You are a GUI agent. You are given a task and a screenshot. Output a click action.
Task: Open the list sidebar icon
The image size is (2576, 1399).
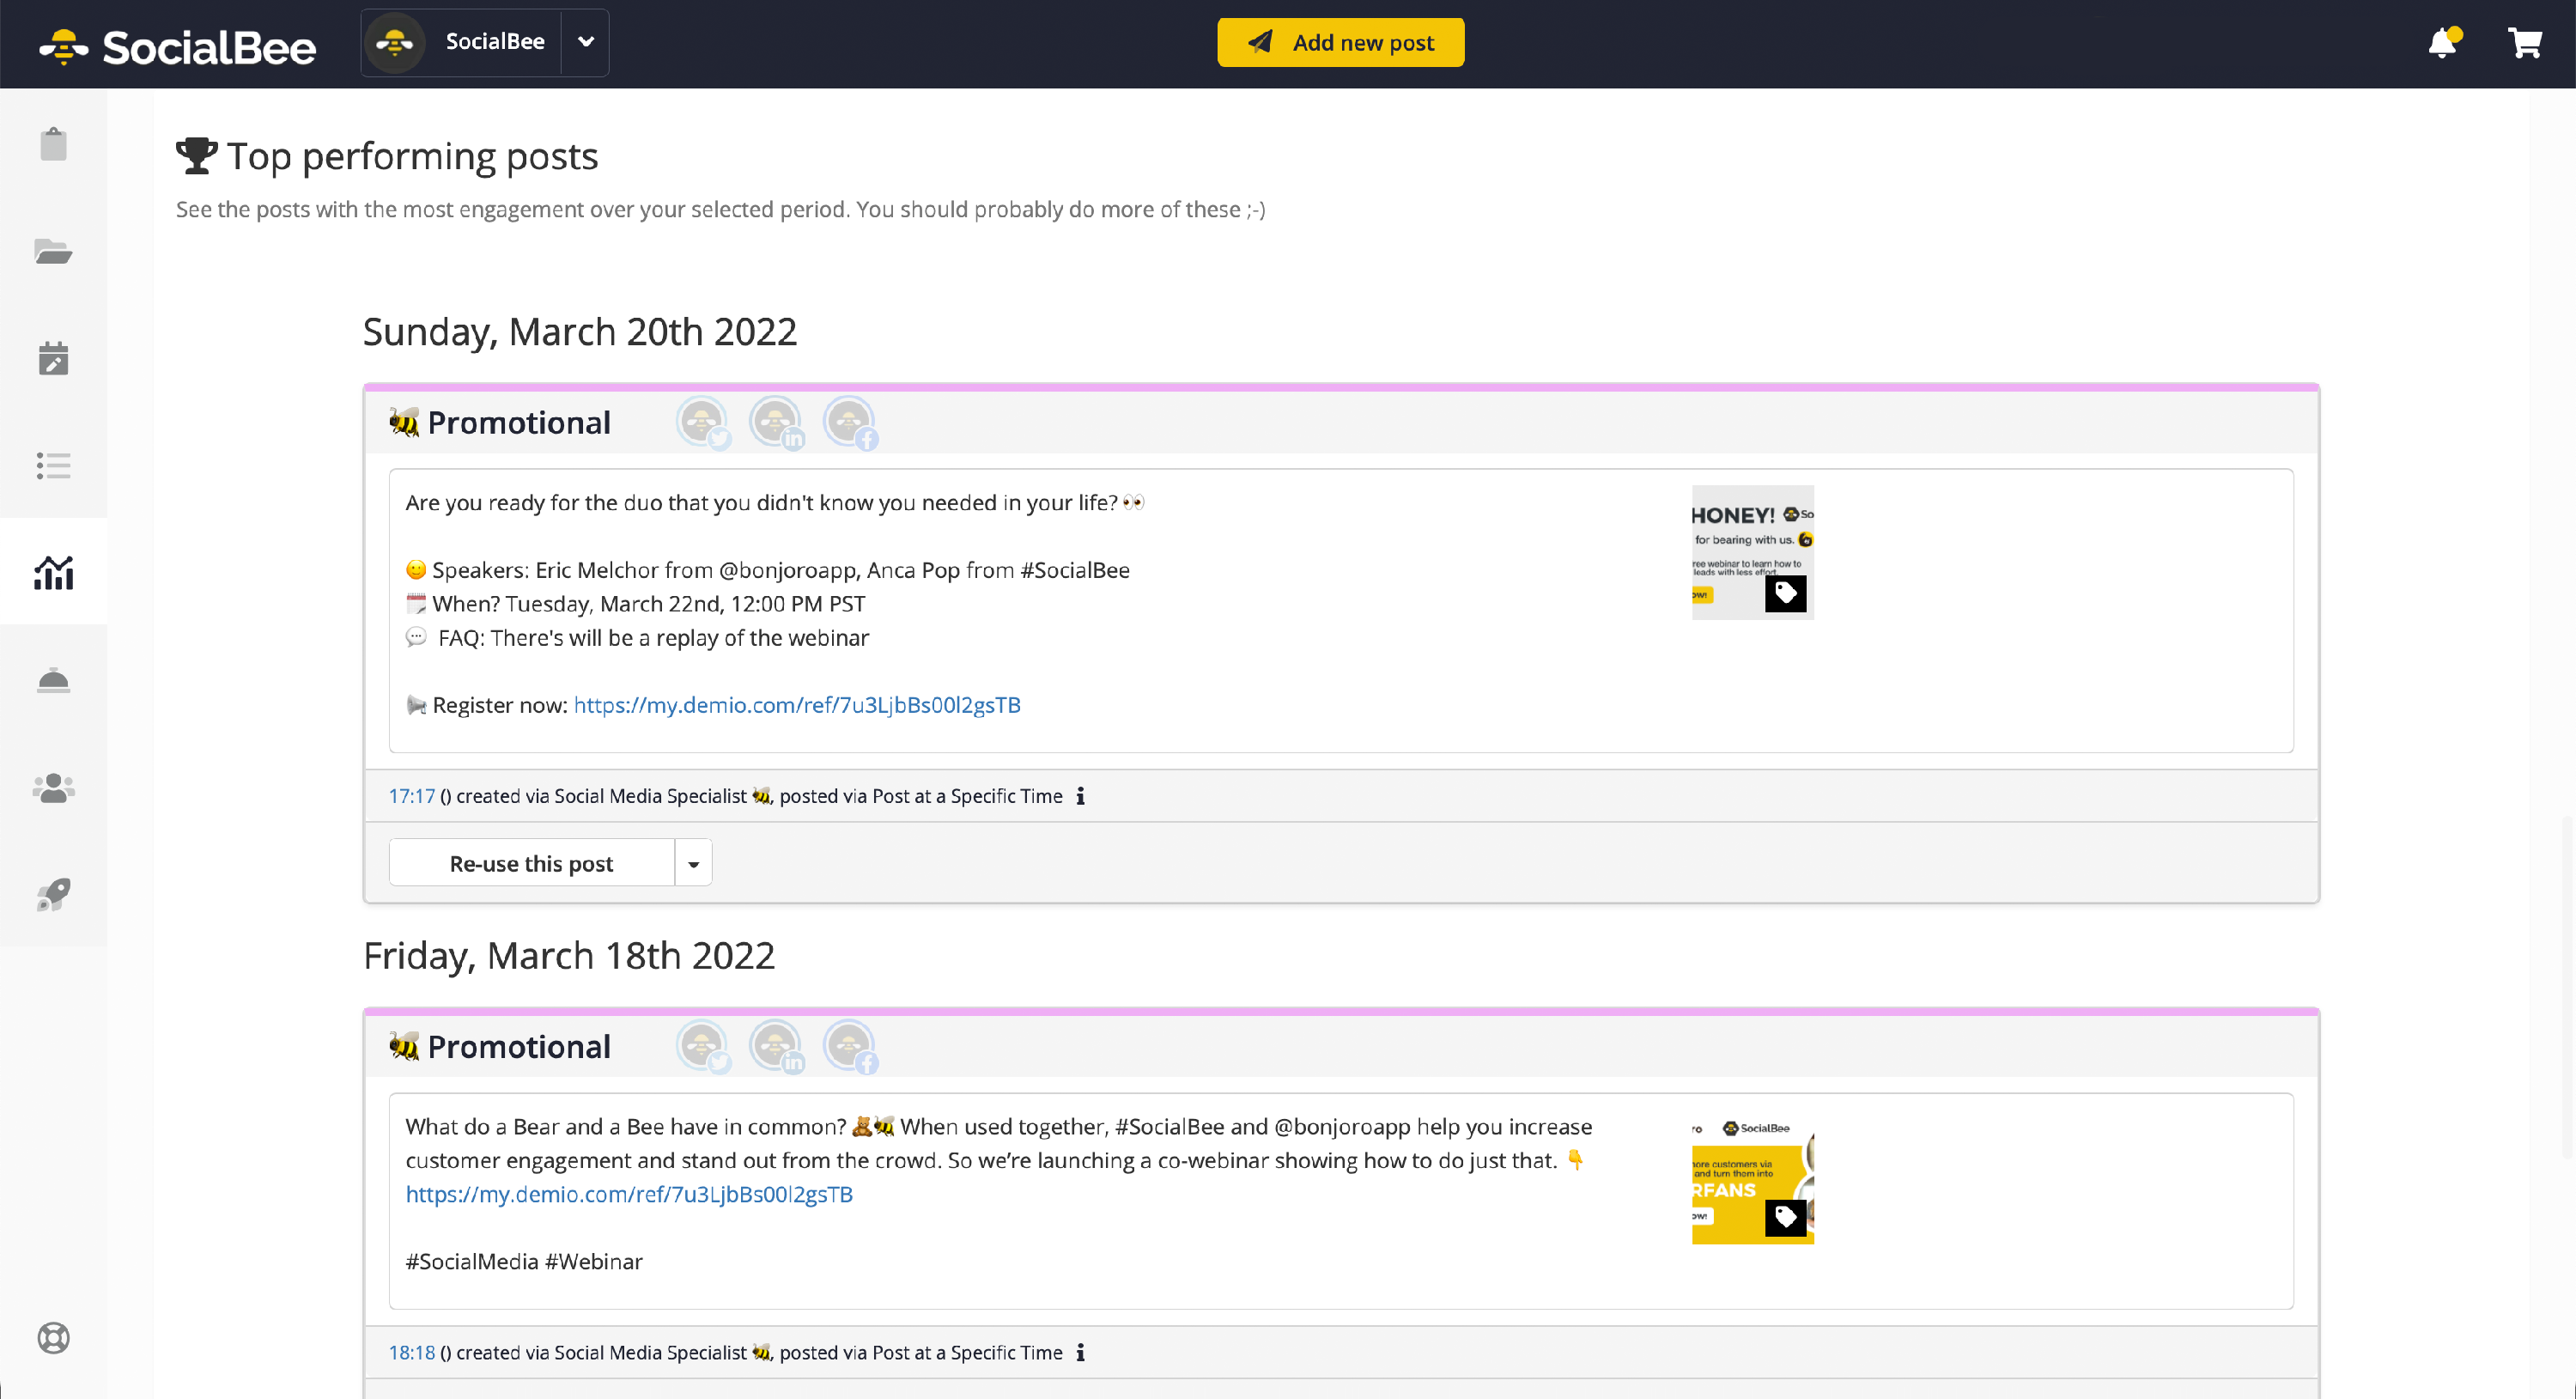pyautogui.click(x=54, y=465)
